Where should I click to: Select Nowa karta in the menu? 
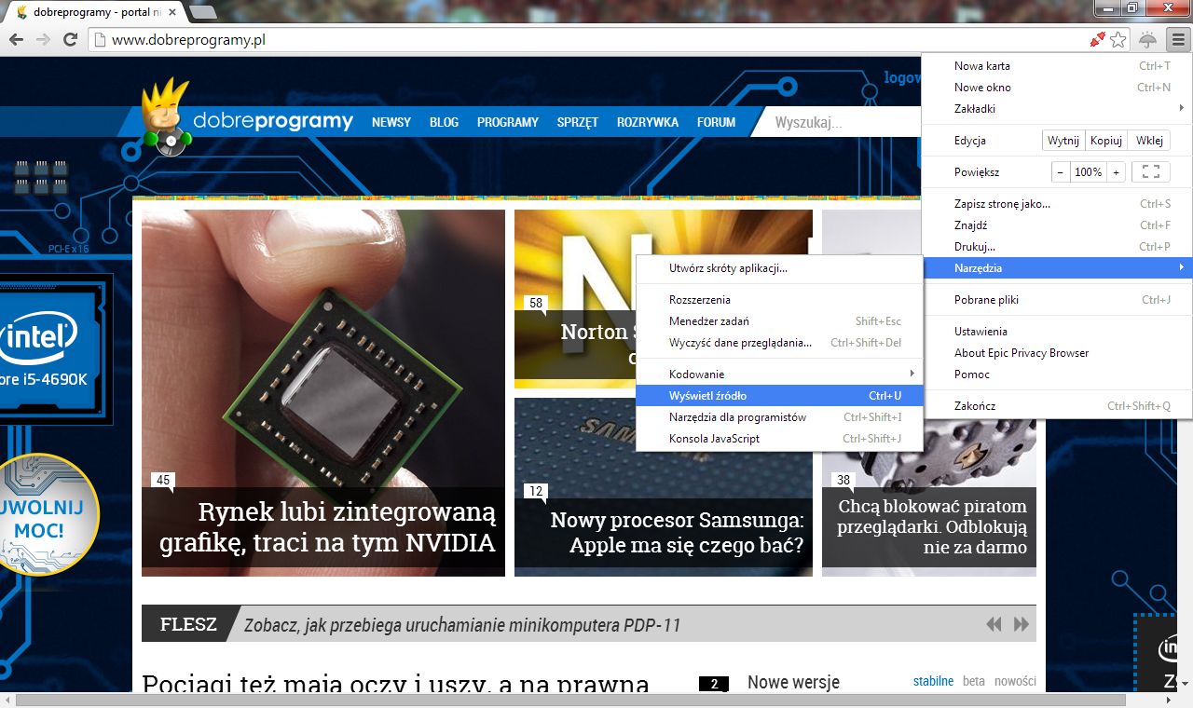1057,66
